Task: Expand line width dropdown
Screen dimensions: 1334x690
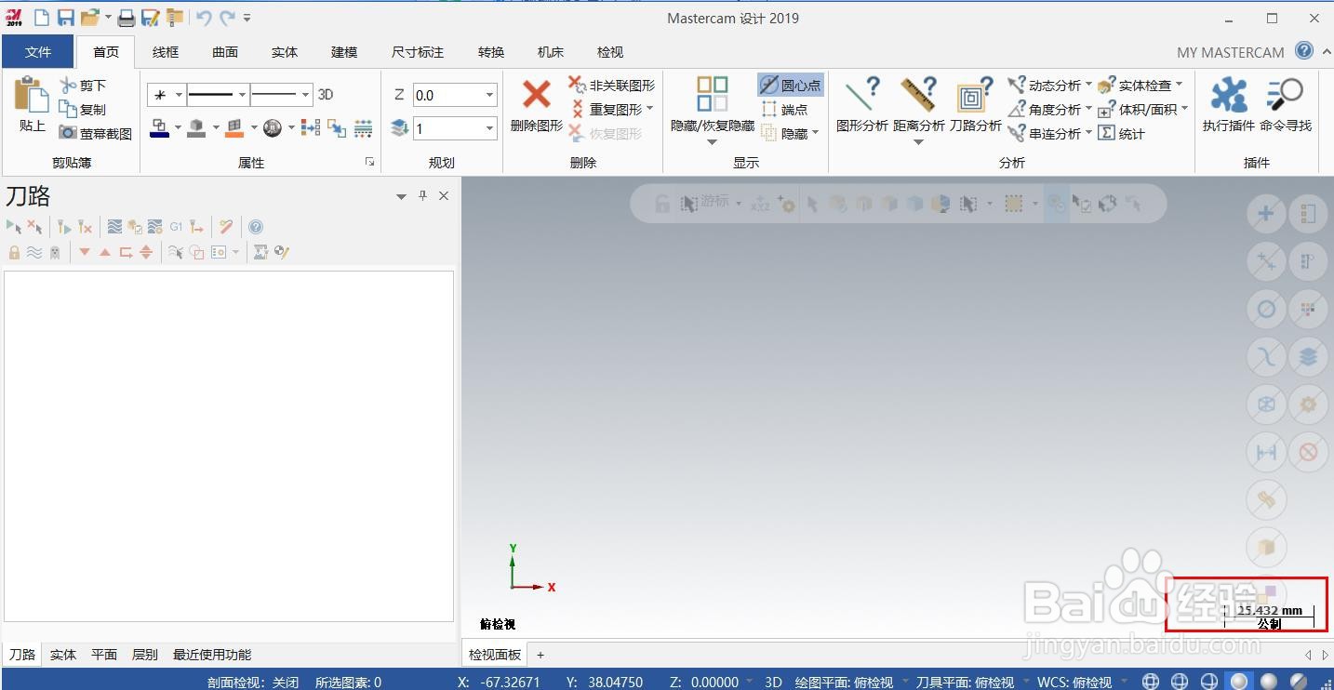Action: click(305, 95)
